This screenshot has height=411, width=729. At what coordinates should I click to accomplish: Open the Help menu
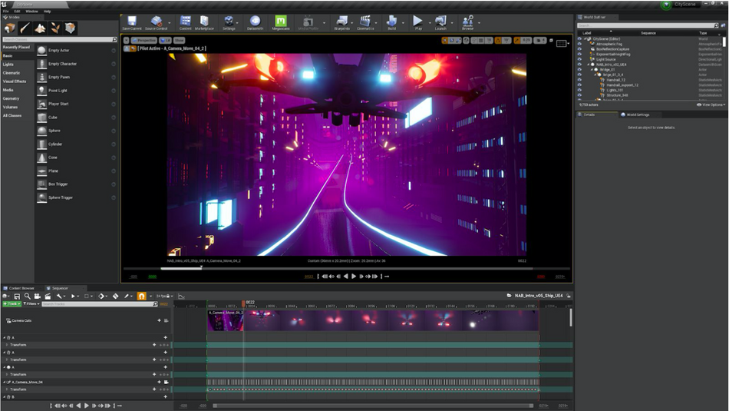click(47, 12)
